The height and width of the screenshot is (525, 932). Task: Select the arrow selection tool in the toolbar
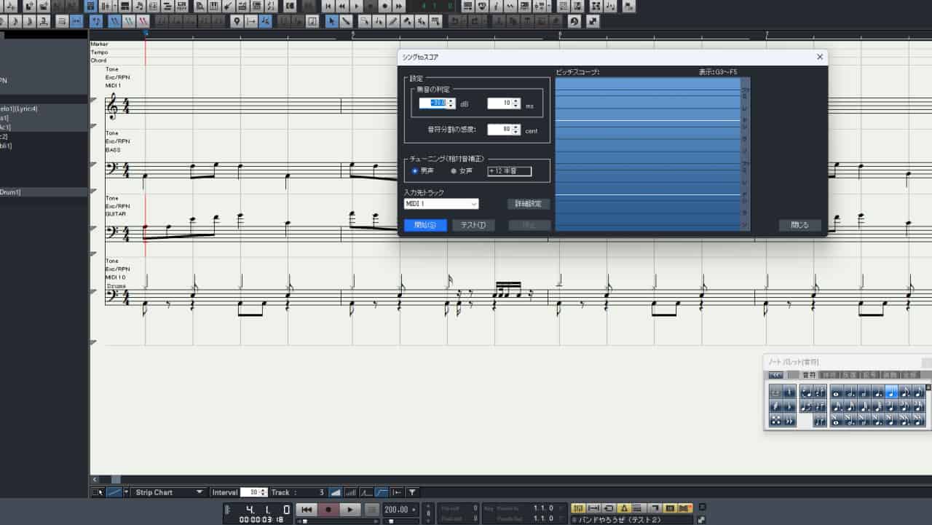[x=331, y=21]
